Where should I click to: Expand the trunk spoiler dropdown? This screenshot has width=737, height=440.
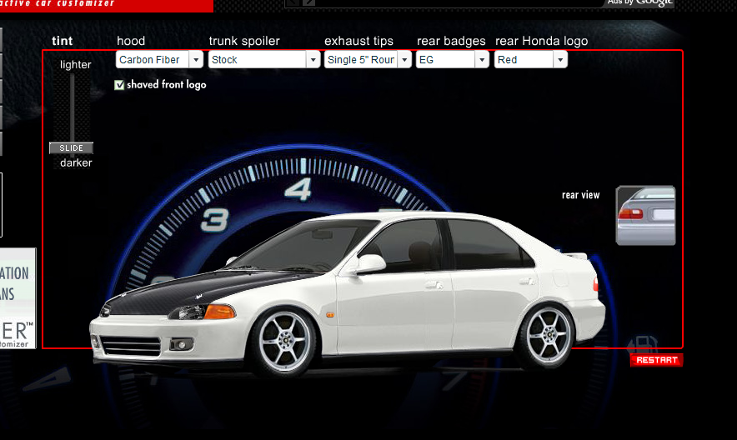click(x=264, y=60)
